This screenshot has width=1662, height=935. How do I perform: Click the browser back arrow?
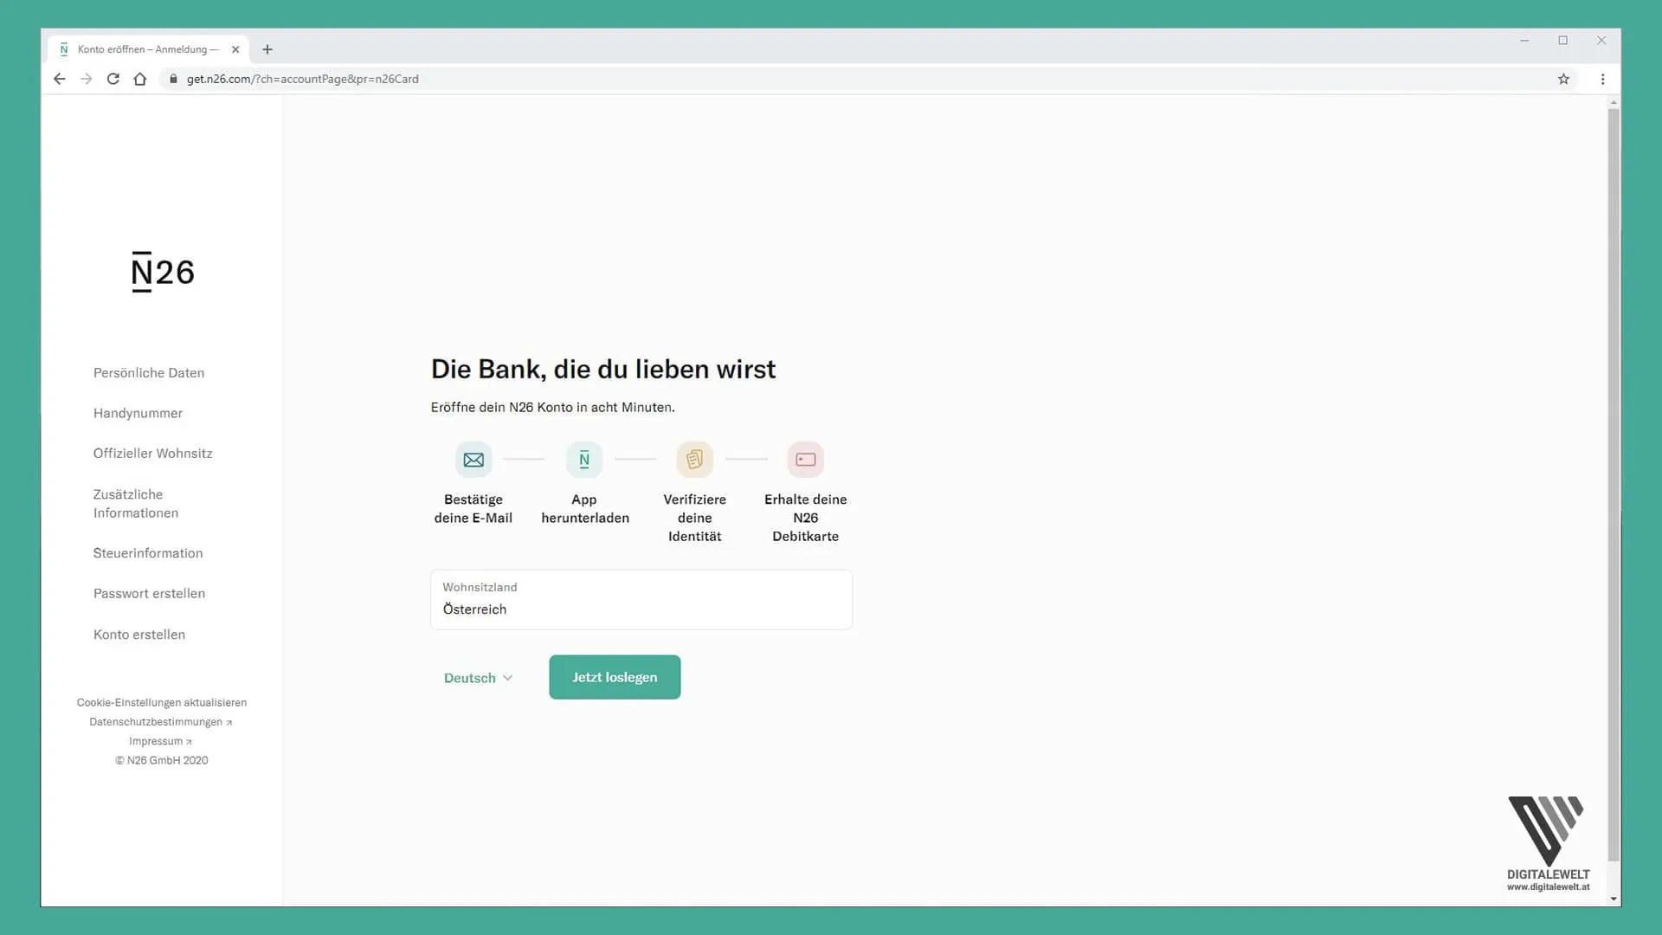coord(59,79)
